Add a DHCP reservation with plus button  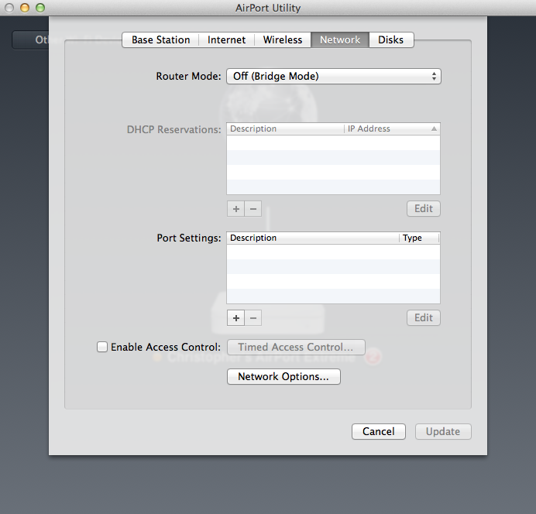236,209
